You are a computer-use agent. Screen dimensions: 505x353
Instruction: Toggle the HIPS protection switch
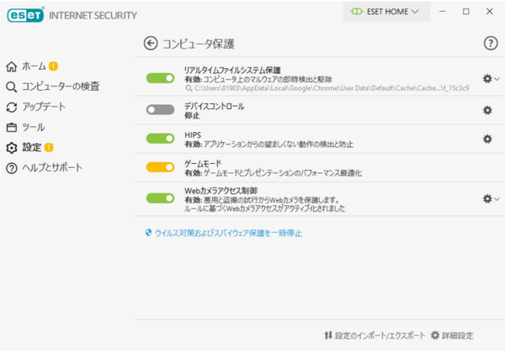pos(160,139)
